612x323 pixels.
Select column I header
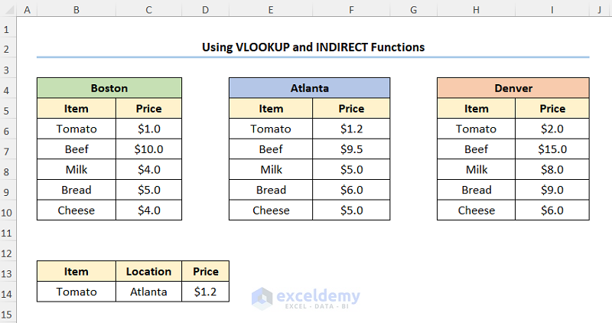552,10
